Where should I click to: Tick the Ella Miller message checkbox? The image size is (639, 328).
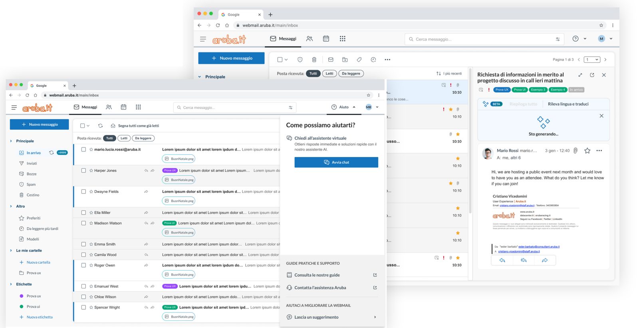(83, 213)
